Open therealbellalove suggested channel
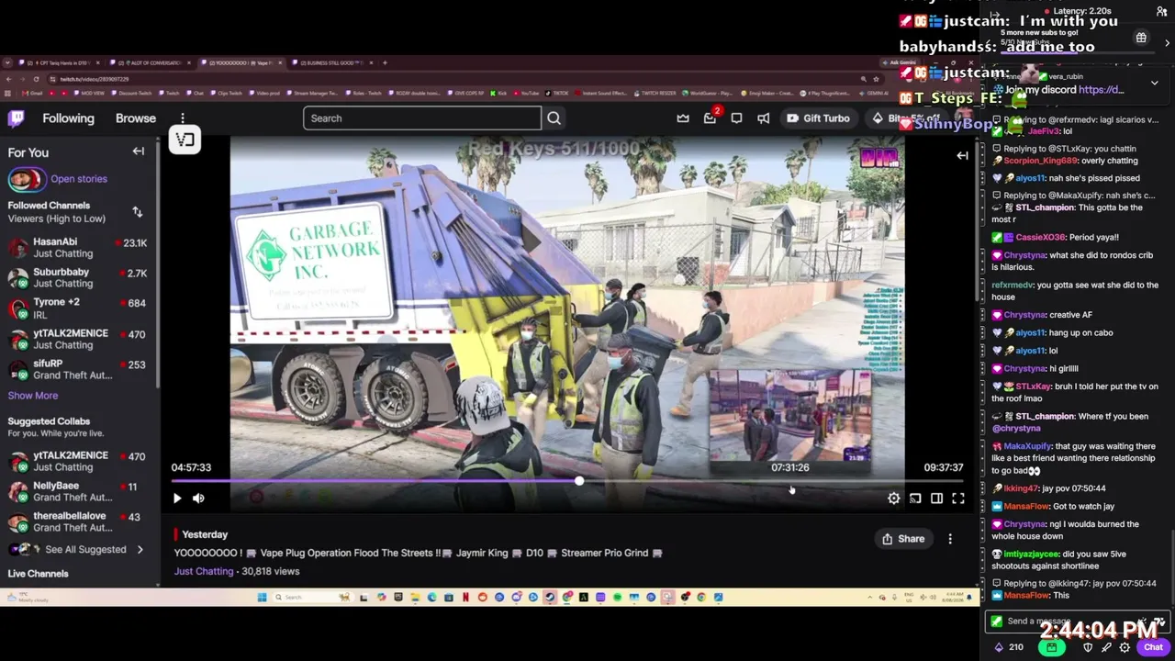The height and width of the screenshot is (661, 1175). [77, 521]
